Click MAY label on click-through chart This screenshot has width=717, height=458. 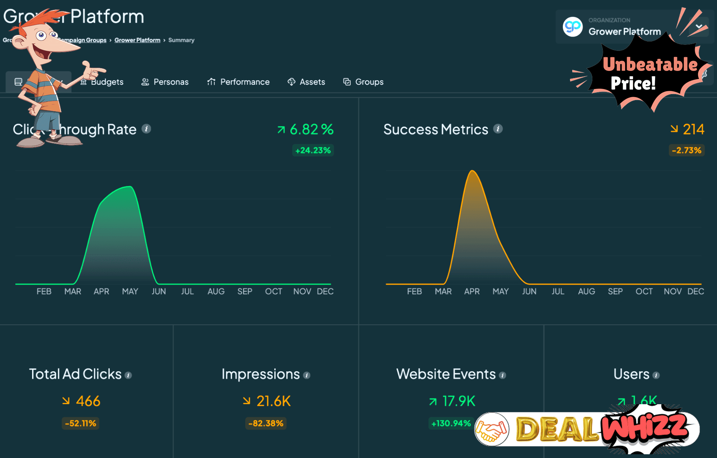pyautogui.click(x=130, y=291)
